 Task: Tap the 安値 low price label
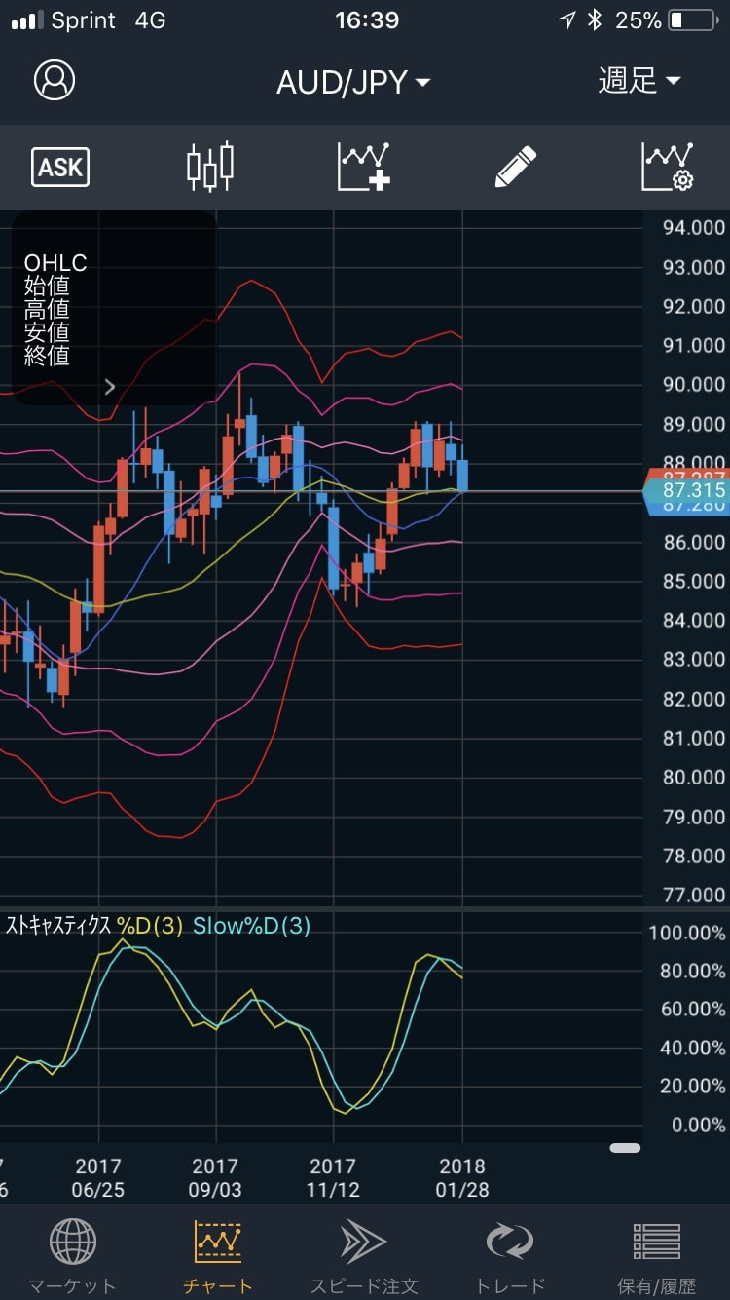tap(47, 332)
